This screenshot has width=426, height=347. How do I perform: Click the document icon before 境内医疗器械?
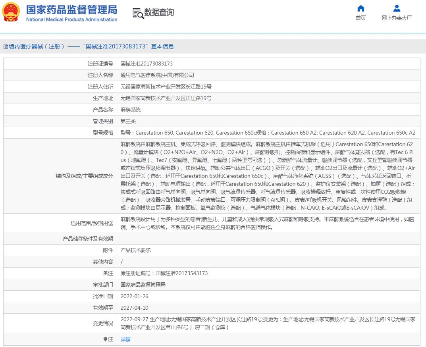pos(6,46)
